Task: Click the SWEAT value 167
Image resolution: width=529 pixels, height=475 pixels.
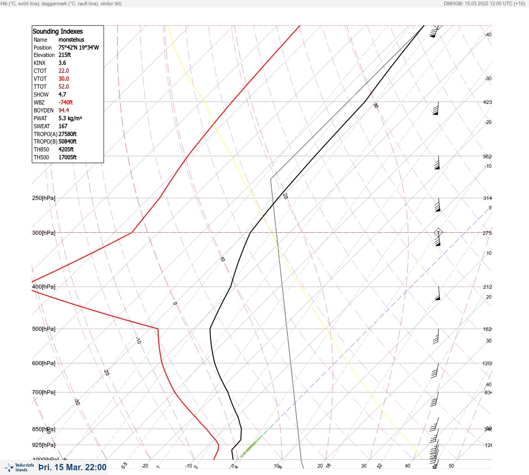Action: 63,126
